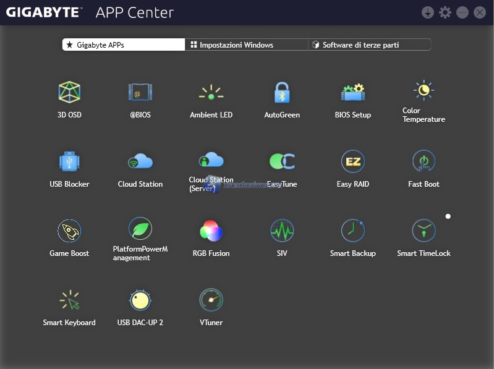
Task: Launch the Easy RAID utility
Action: coord(352,162)
